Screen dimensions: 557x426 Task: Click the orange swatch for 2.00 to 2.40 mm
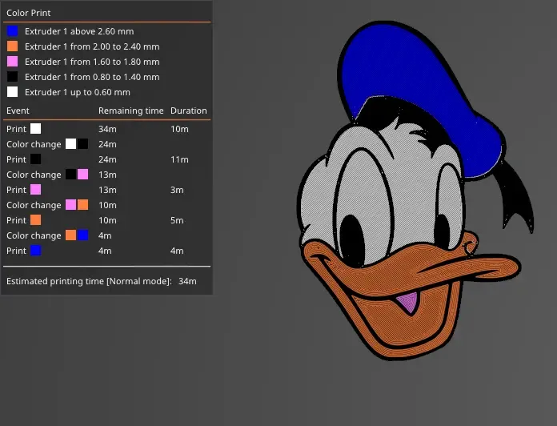click(x=13, y=46)
